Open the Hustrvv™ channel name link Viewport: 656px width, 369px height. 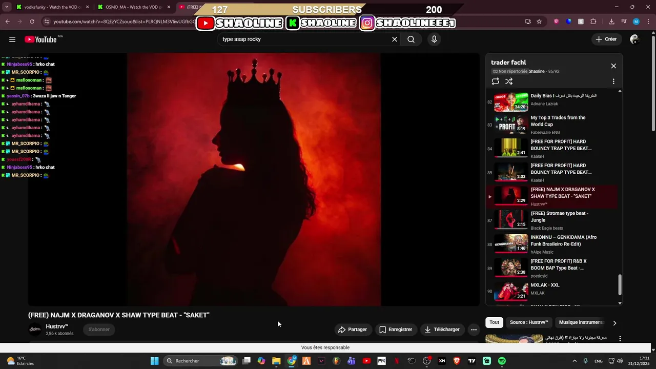coord(57,326)
